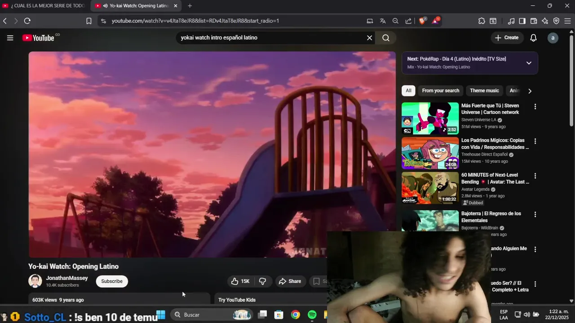Run search with the magnifier button

(x=386, y=38)
